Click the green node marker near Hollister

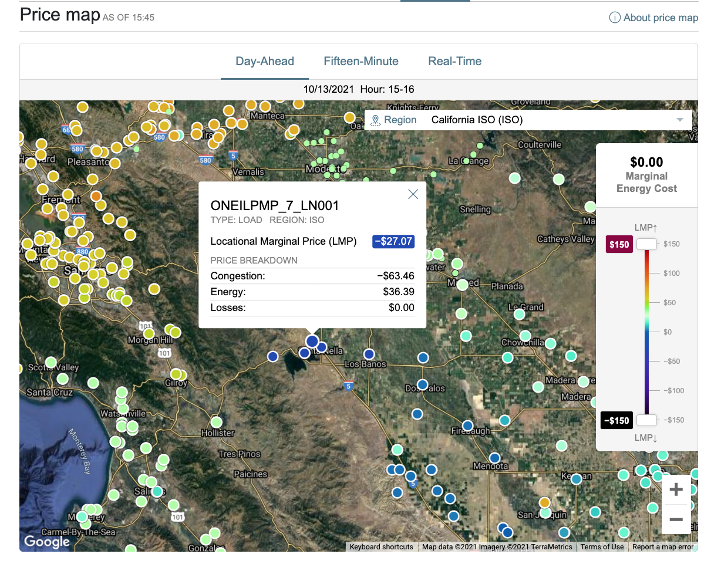tap(217, 421)
